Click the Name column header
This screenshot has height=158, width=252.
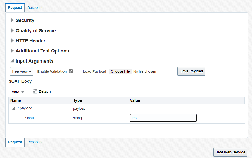point(16,100)
